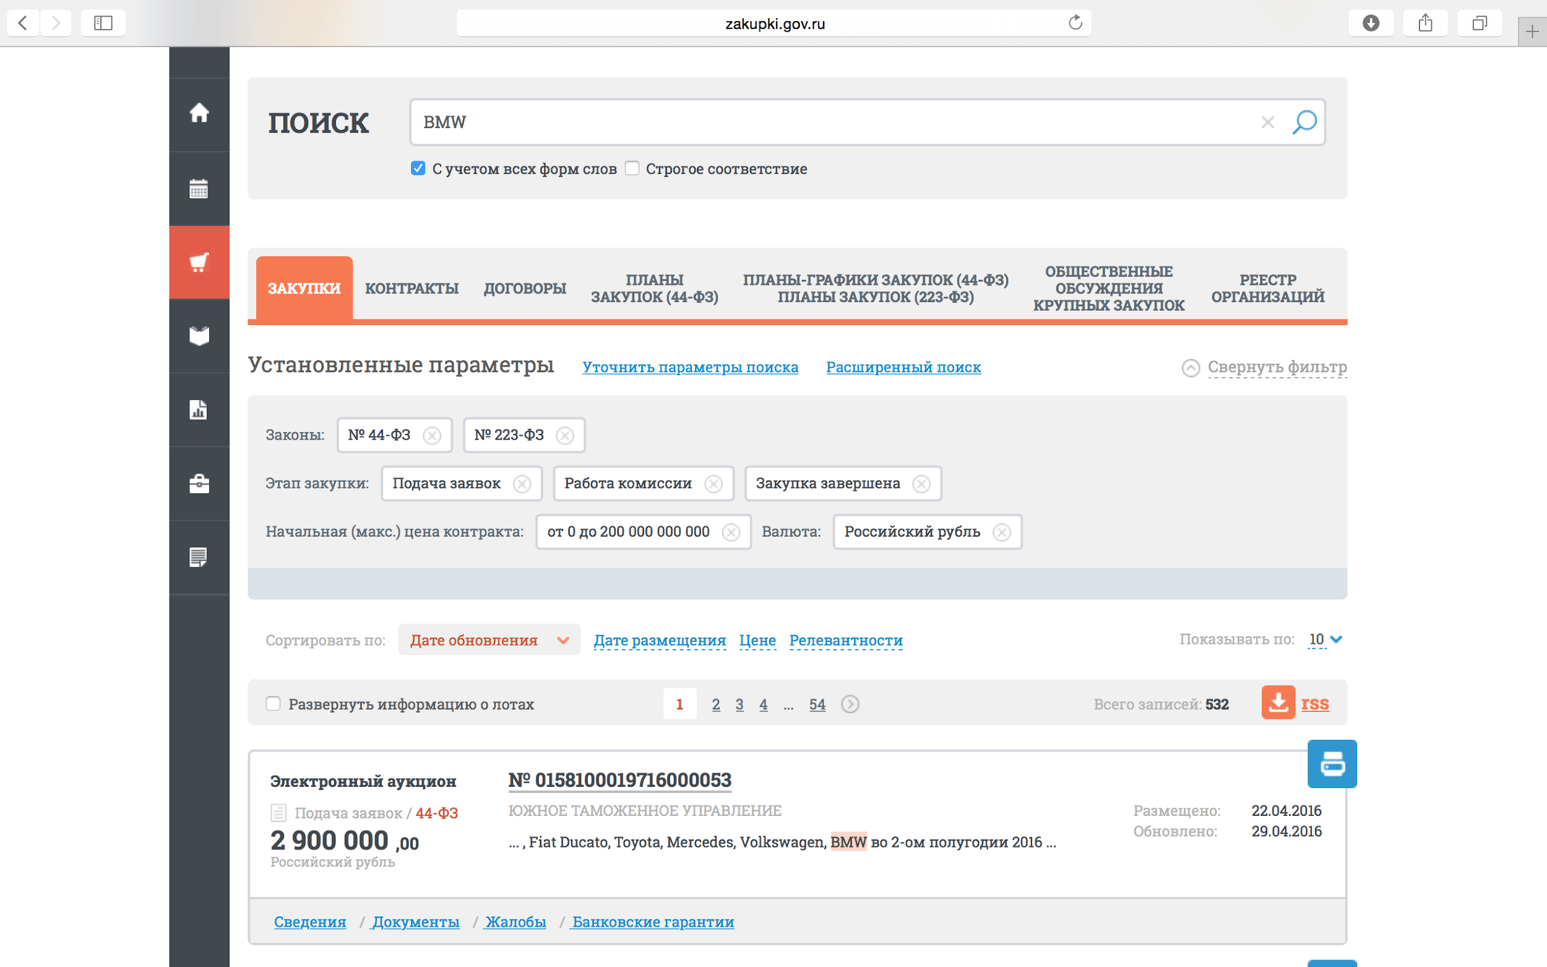Go to results page 2

pos(716,704)
